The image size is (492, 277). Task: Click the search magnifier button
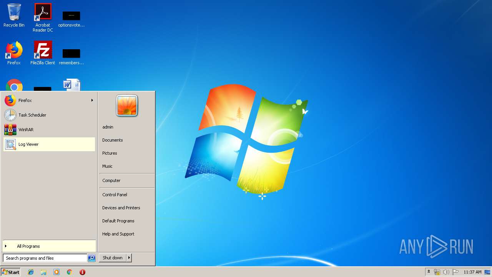point(91,258)
